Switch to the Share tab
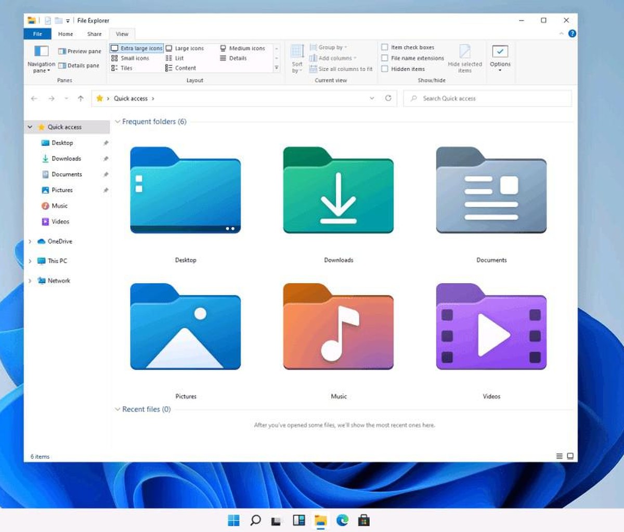This screenshot has height=532, width=624. coord(95,34)
